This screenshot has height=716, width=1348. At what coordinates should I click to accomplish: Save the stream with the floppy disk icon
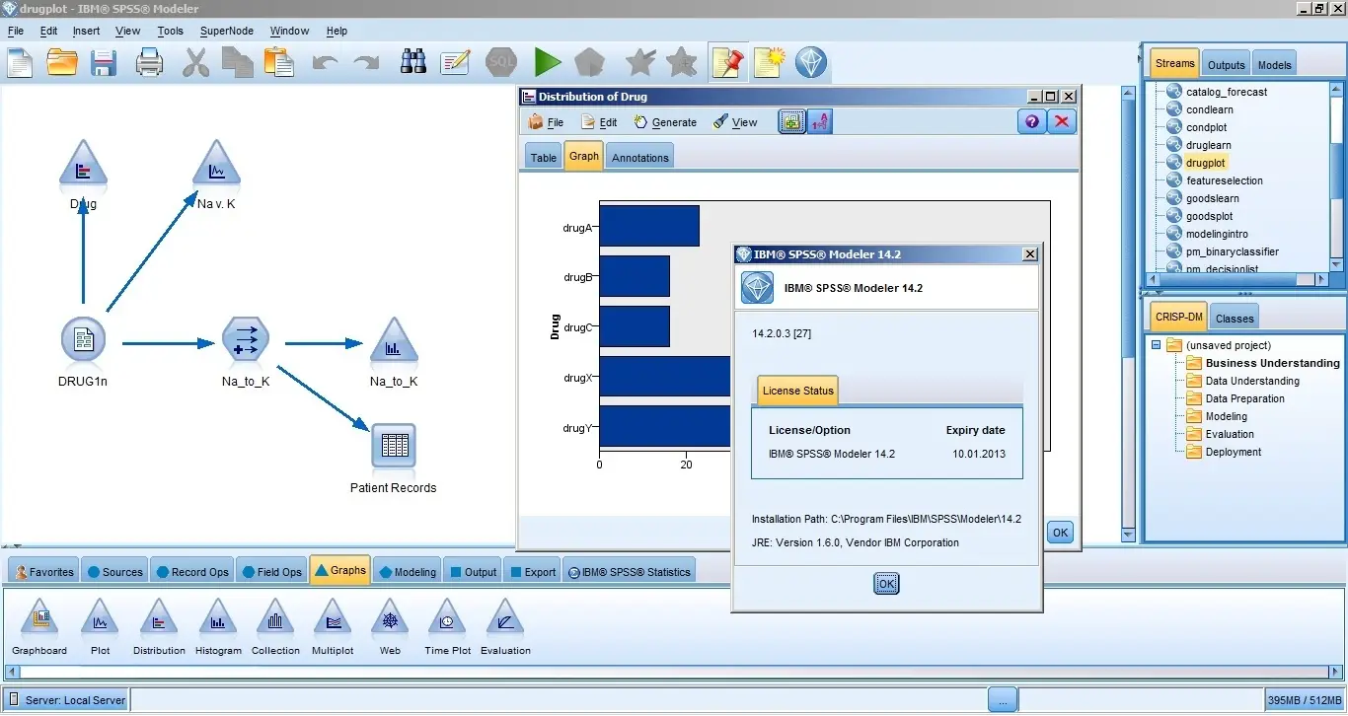(x=105, y=63)
